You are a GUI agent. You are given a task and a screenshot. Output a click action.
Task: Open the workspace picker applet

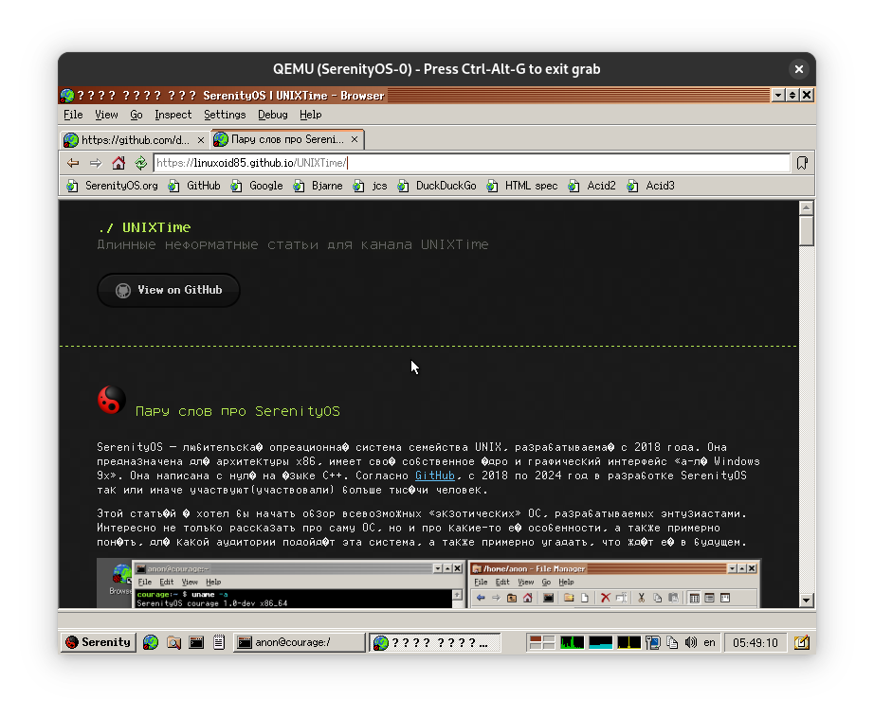click(542, 642)
